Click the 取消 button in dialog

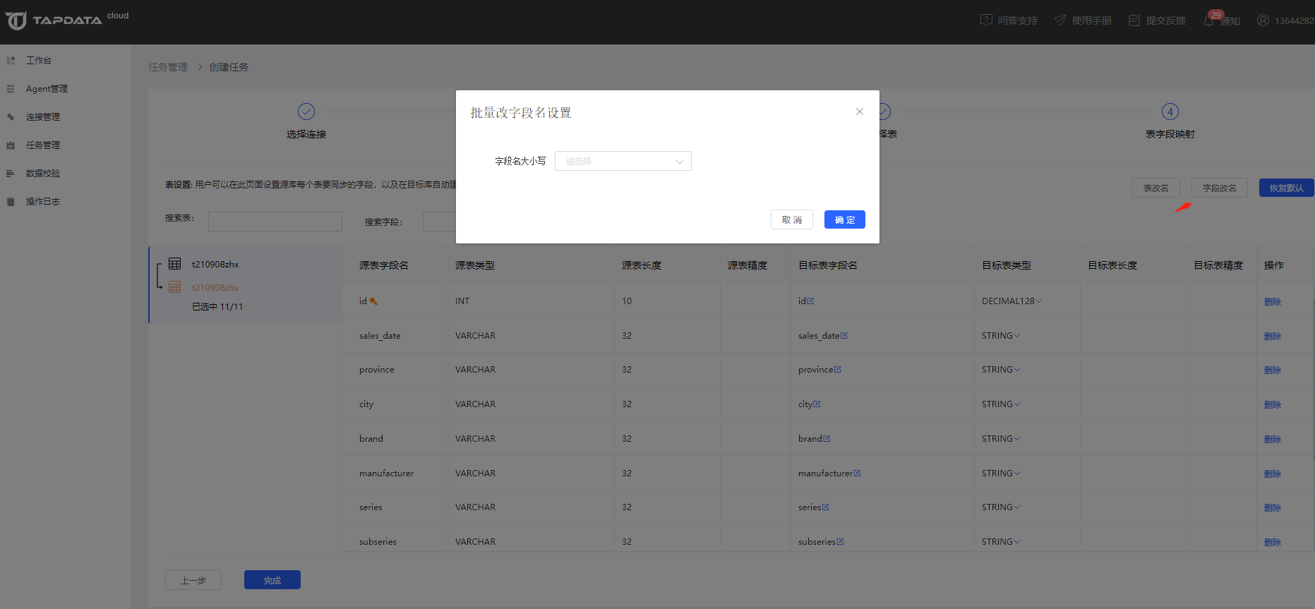click(x=791, y=219)
